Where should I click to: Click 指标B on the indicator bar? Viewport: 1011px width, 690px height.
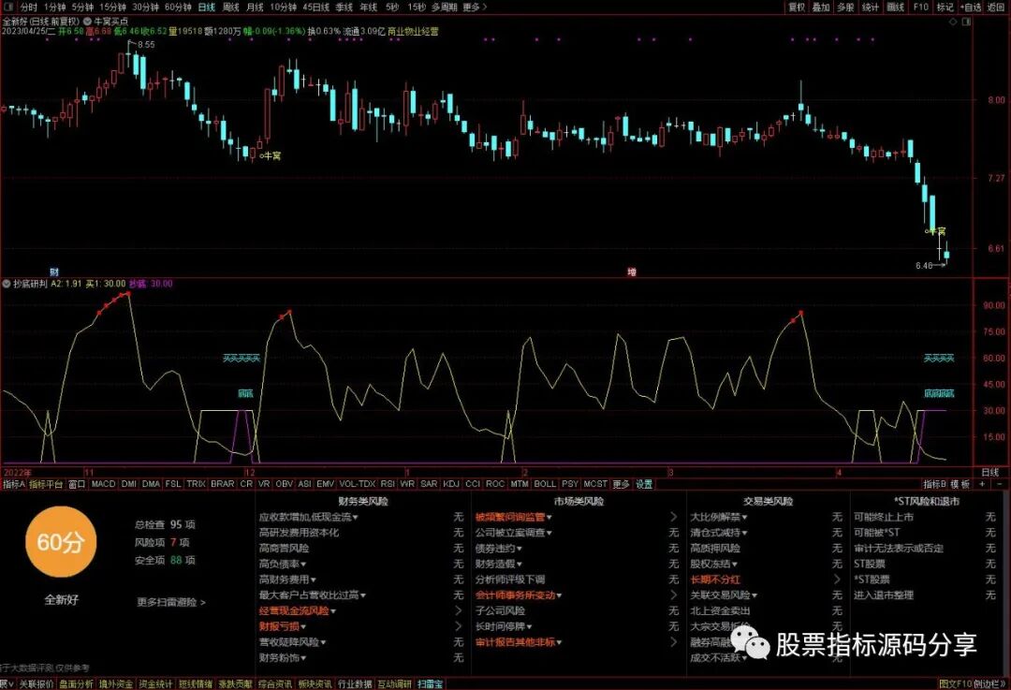click(x=934, y=484)
